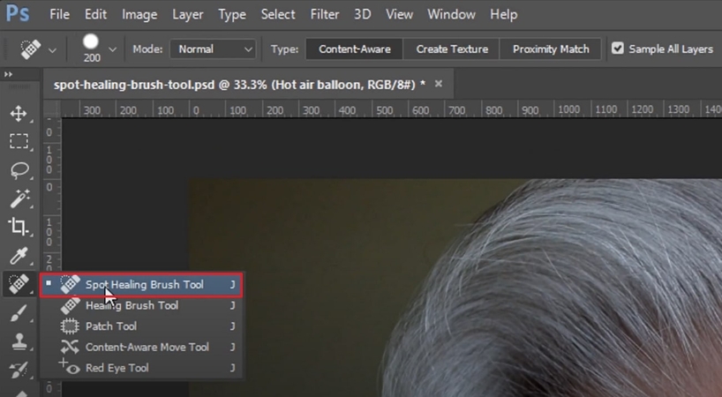
Task: Select the Lasso tool
Action: pyautogui.click(x=19, y=169)
